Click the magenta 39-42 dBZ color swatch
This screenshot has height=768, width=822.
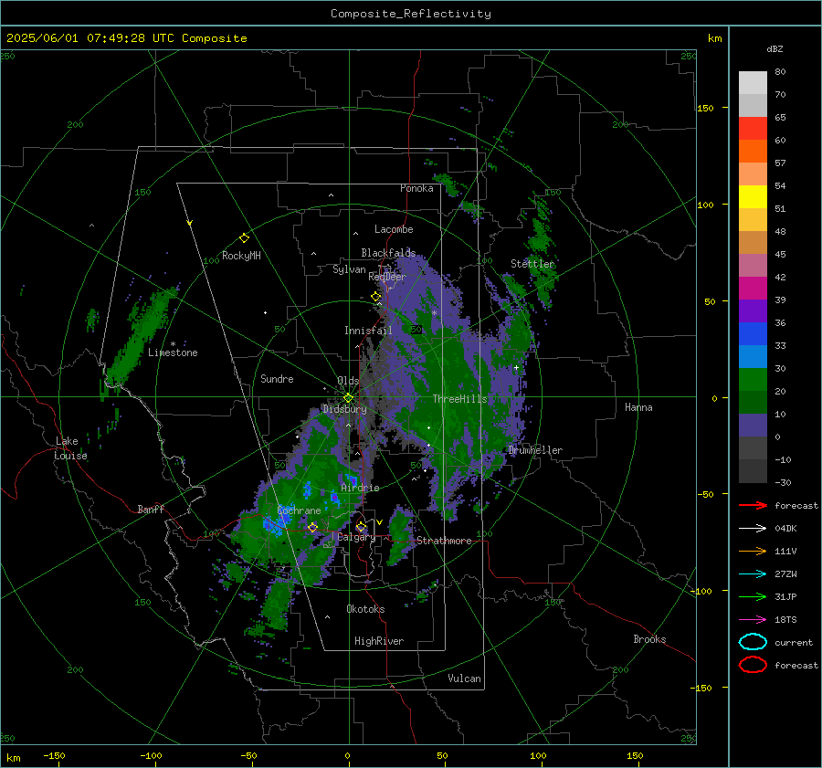point(753,289)
